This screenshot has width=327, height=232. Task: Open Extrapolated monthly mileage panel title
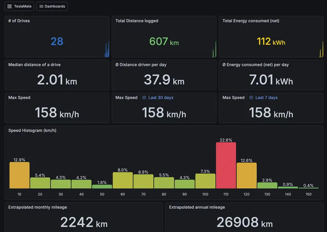[37, 207]
